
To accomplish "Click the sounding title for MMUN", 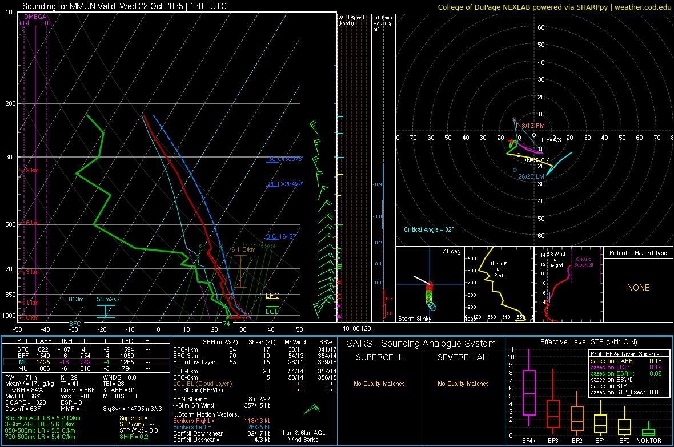I will [124, 6].
